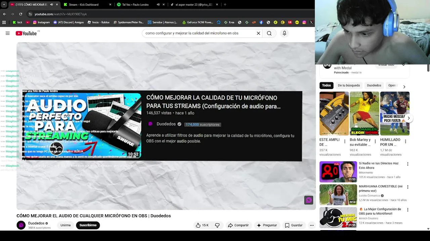Click the video title below the player
Viewport: 430px width, 241px height.
[x=94, y=216]
